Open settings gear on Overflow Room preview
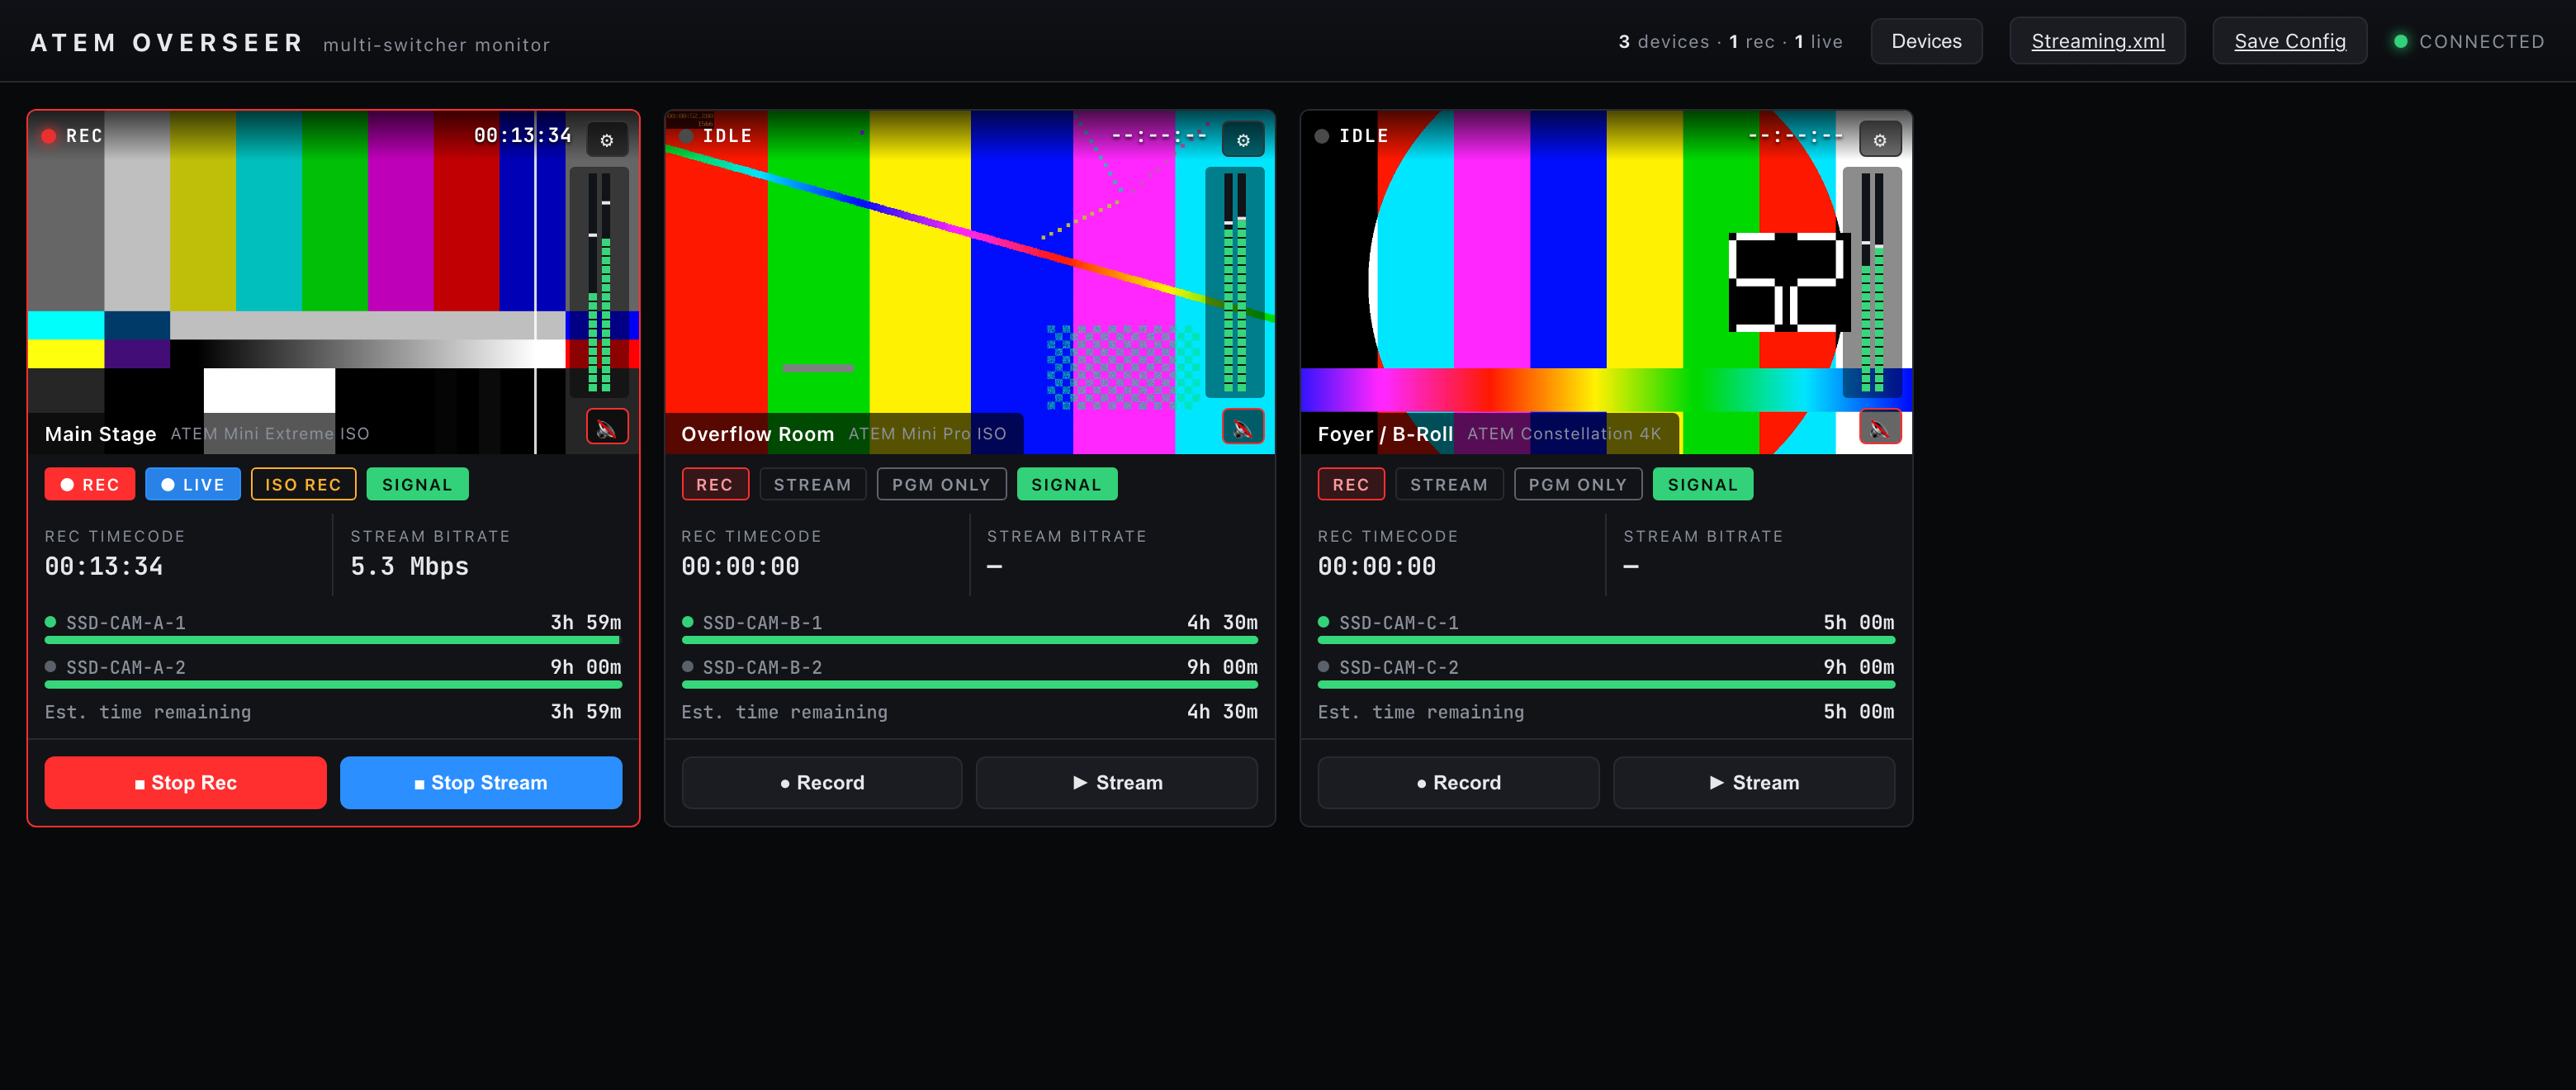2576x1090 pixels. (1243, 140)
